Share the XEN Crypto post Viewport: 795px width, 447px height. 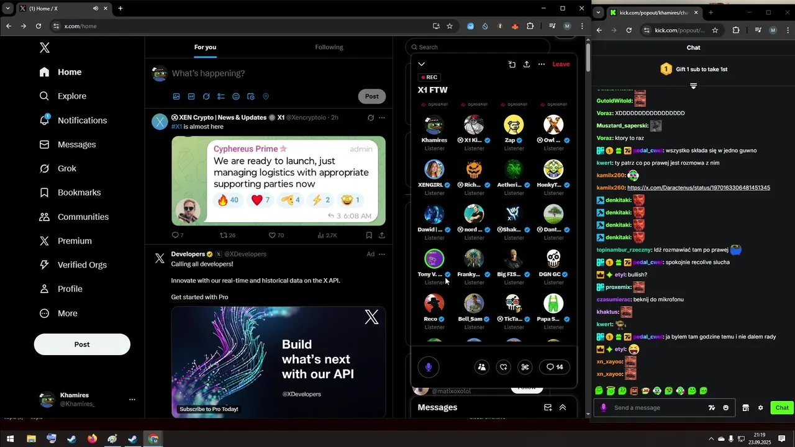point(382,235)
